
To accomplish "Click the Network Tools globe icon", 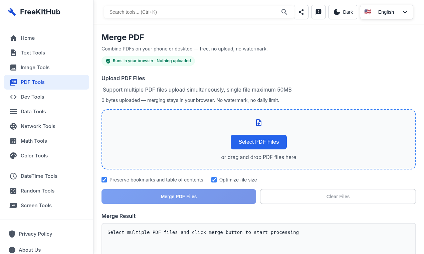I will [13, 126].
